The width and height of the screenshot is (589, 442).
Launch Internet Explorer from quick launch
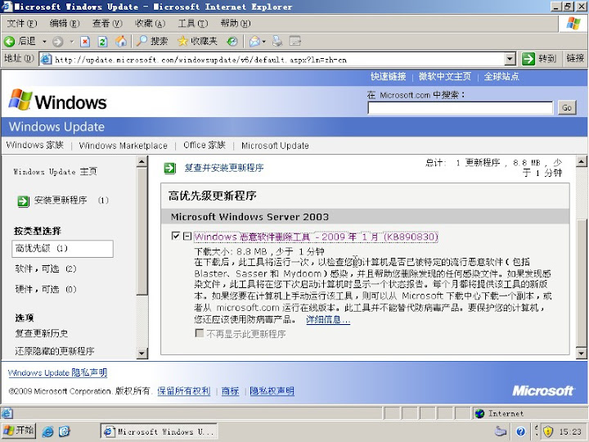click(x=47, y=431)
